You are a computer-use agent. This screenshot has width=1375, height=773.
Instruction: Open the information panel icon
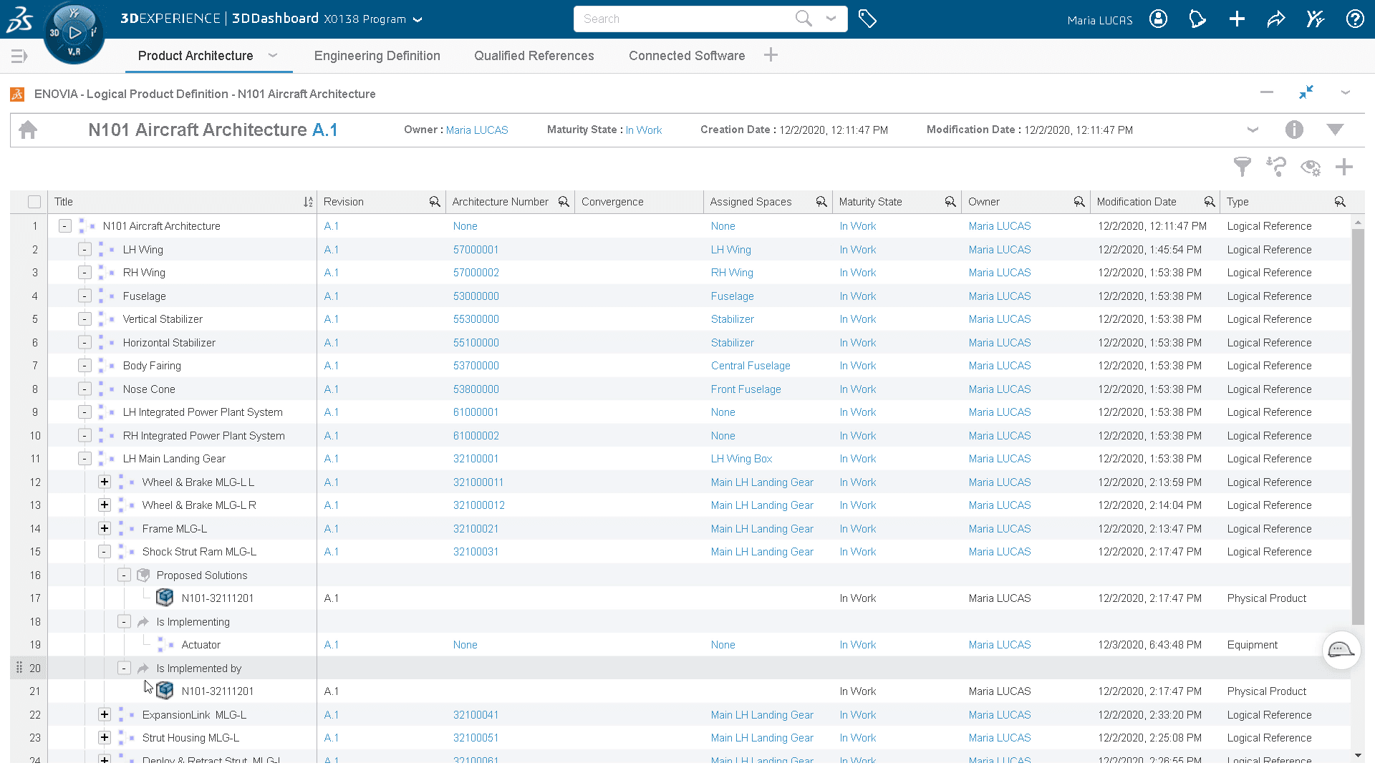pos(1293,130)
